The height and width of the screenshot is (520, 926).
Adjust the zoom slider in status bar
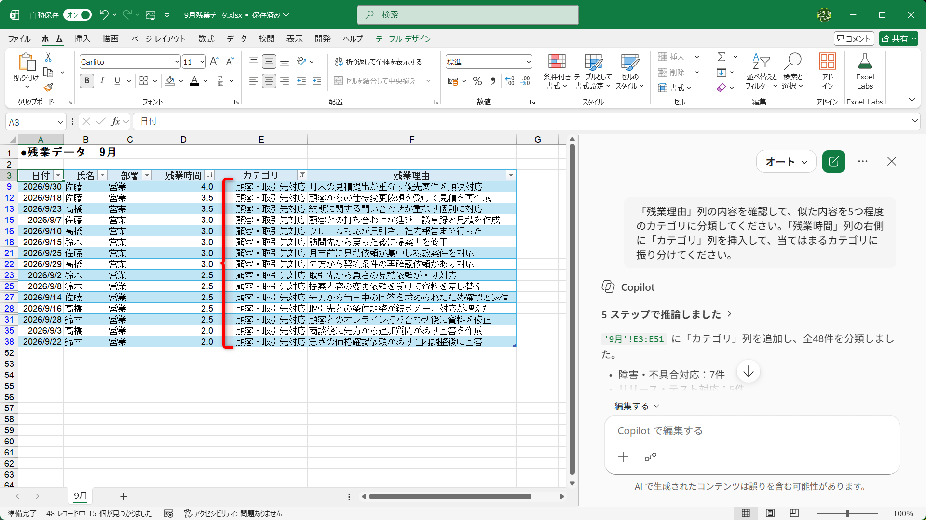847,513
